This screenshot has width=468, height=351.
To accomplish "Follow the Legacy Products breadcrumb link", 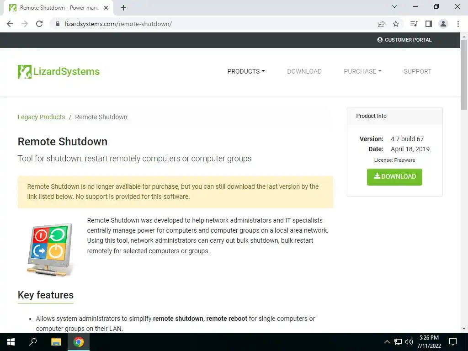I will tap(41, 117).
